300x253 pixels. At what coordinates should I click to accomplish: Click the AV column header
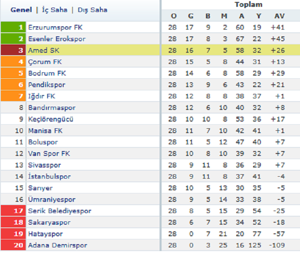[x=280, y=16]
